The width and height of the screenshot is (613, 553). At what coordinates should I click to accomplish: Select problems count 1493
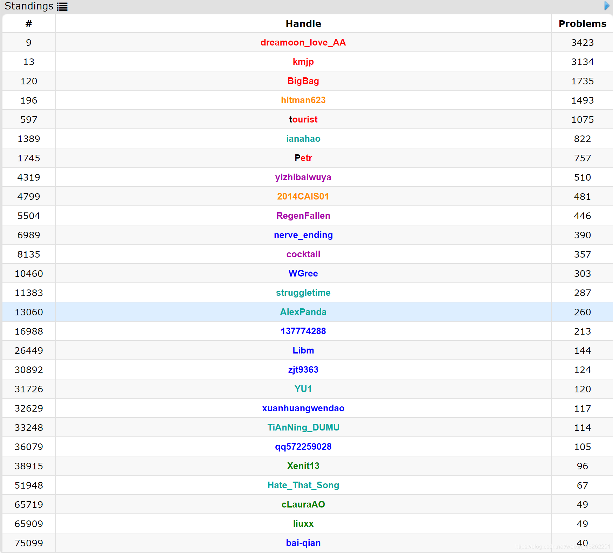tap(582, 100)
